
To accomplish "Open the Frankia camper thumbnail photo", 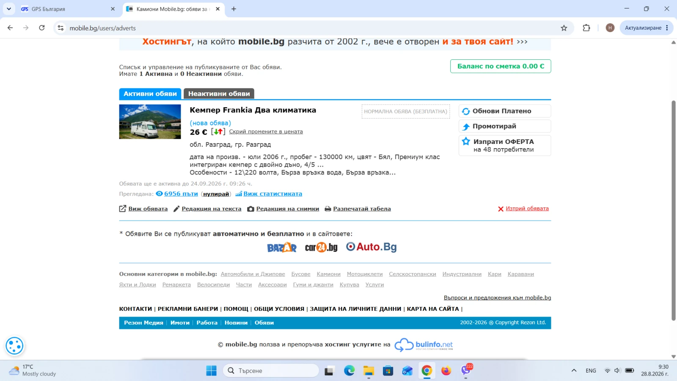I will [x=150, y=121].
